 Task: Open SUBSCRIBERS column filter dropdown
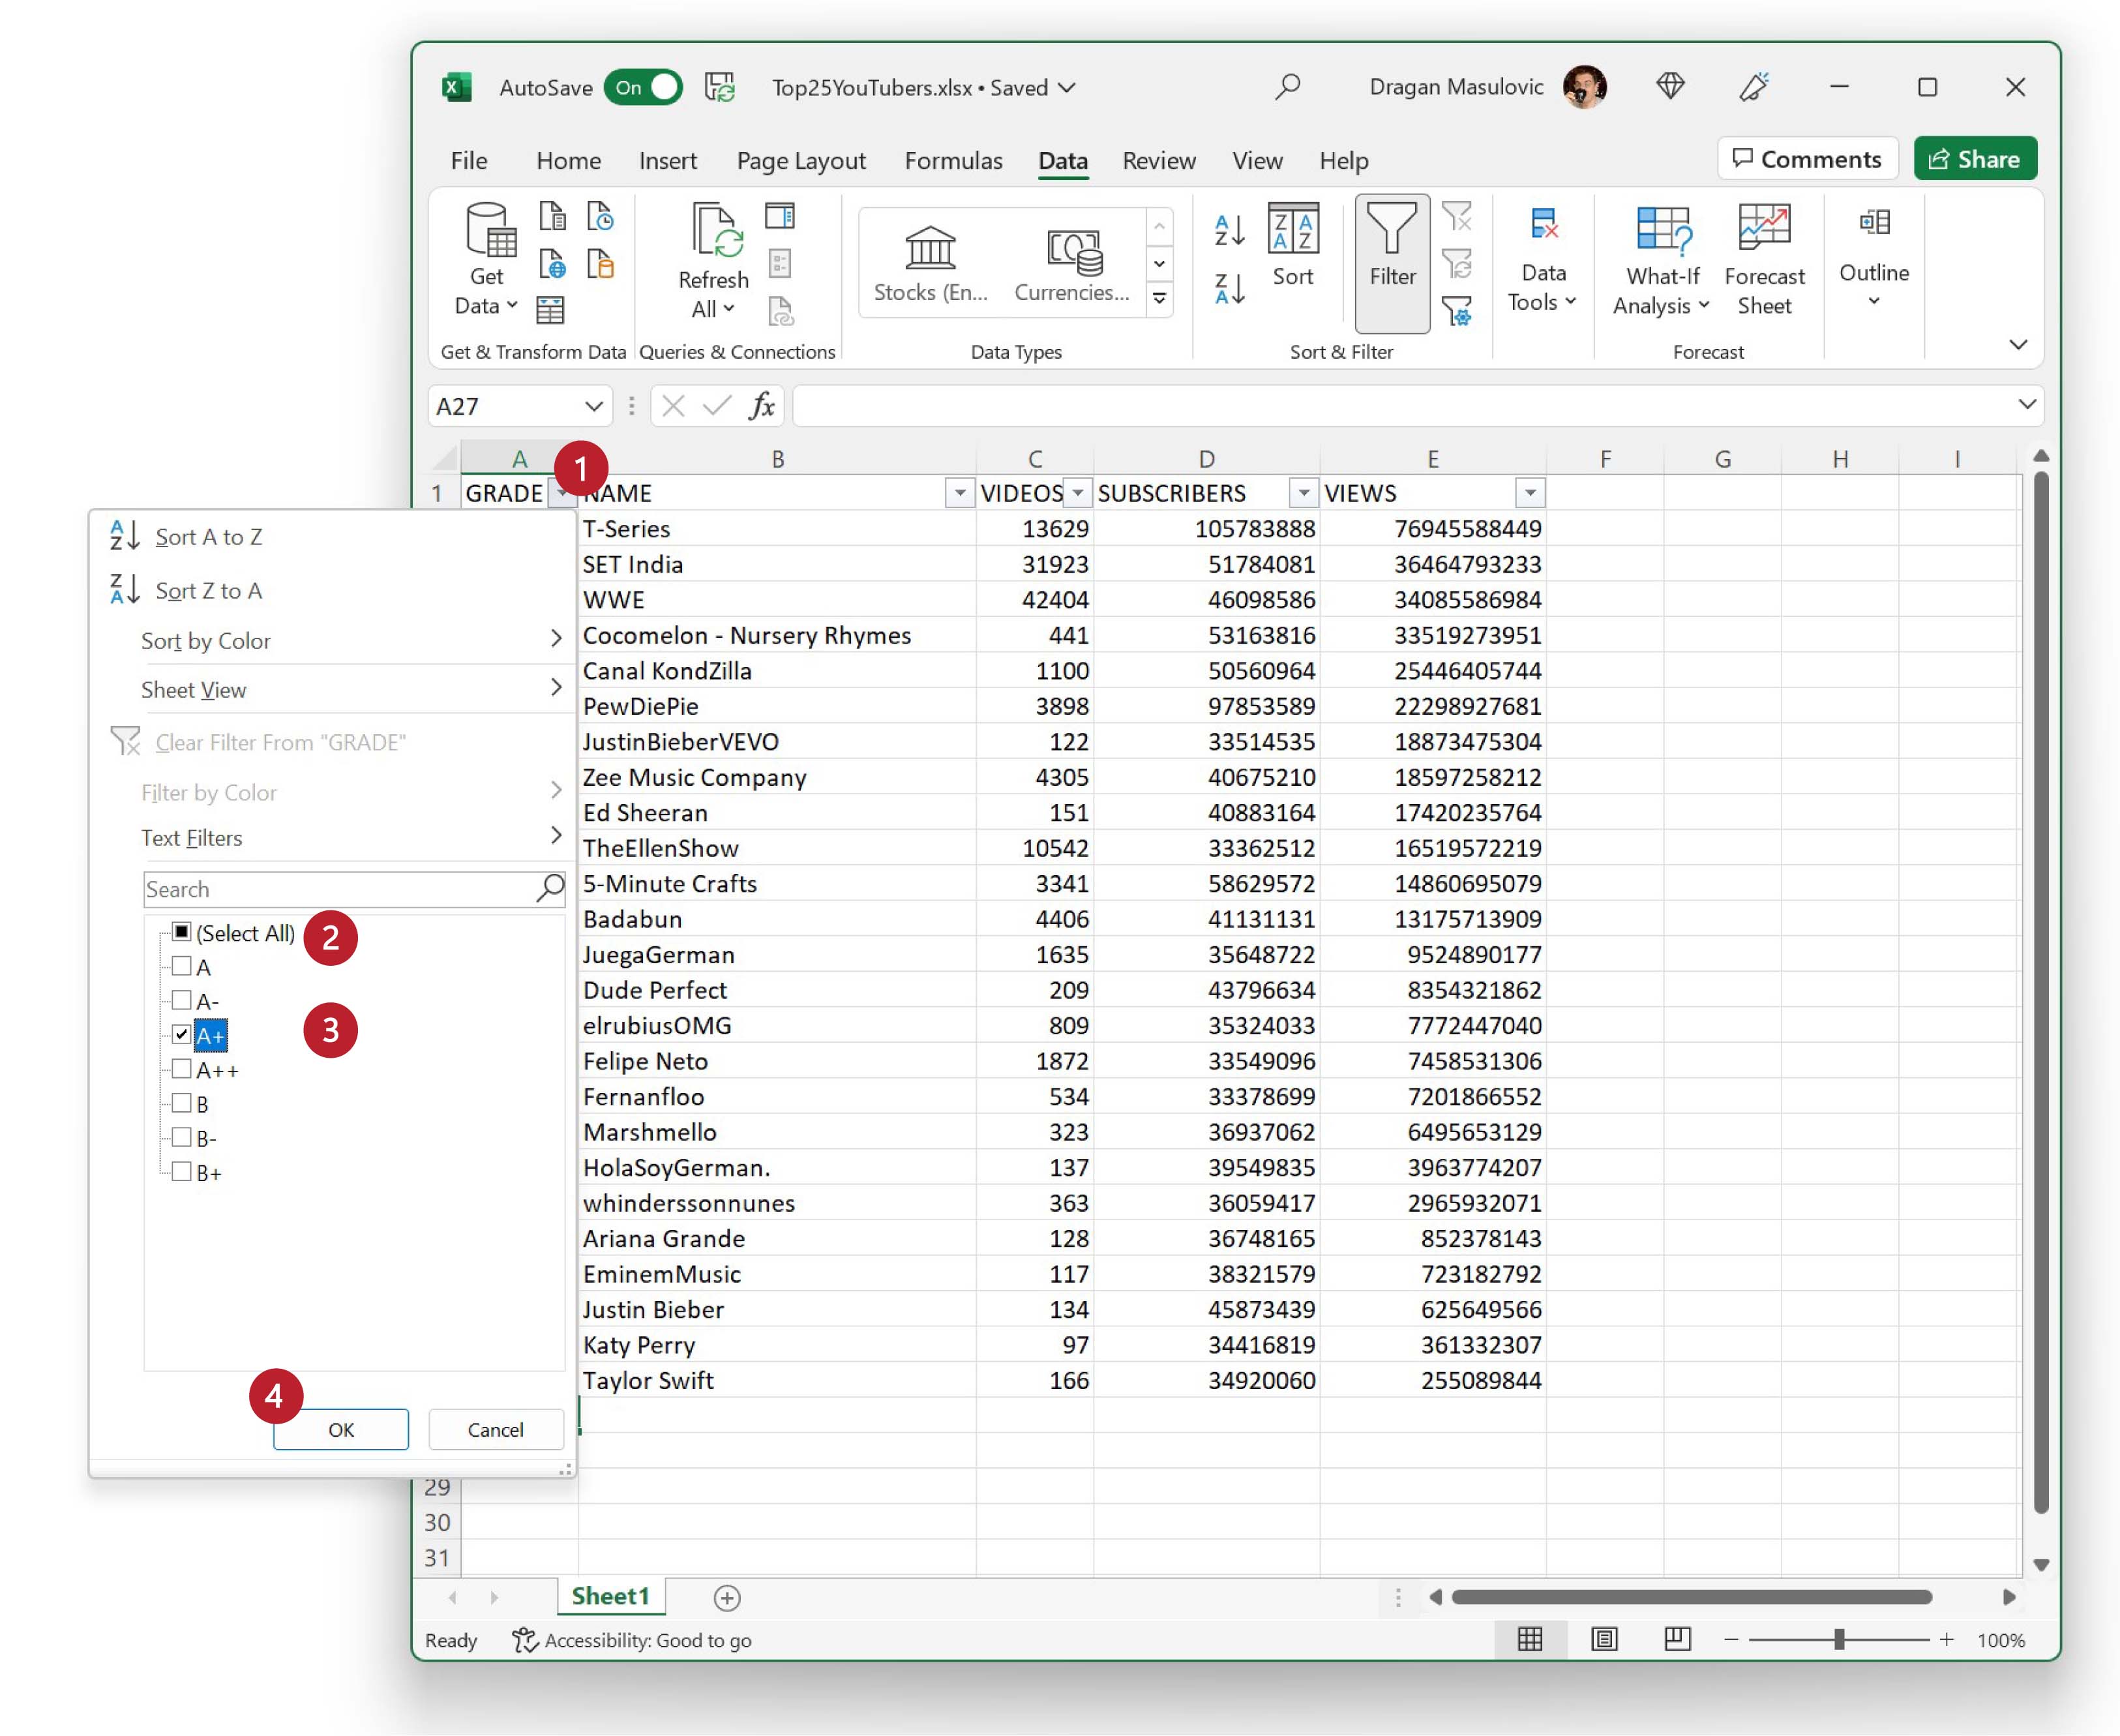1303,493
